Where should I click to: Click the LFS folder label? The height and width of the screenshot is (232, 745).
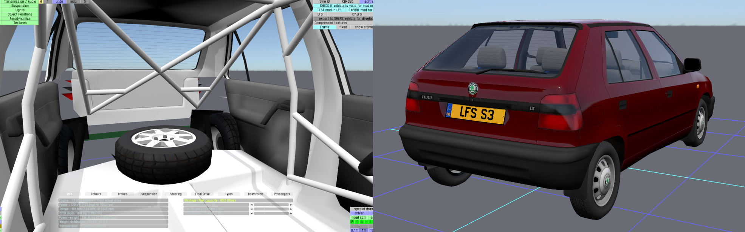(320, 14)
